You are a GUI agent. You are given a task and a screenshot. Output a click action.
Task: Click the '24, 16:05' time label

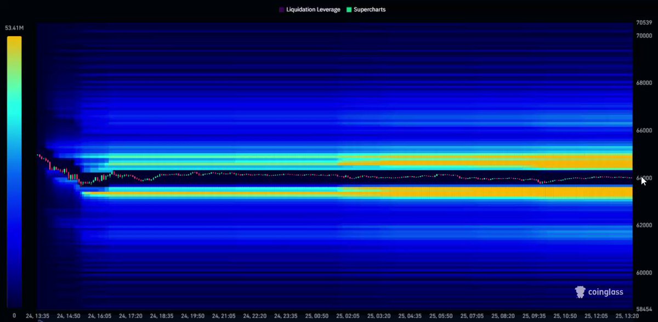pyautogui.click(x=100, y=316)
